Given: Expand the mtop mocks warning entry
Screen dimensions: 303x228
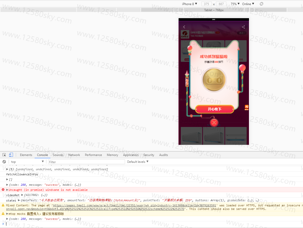Looking at the screenshot, I should (x=7, y=214).
